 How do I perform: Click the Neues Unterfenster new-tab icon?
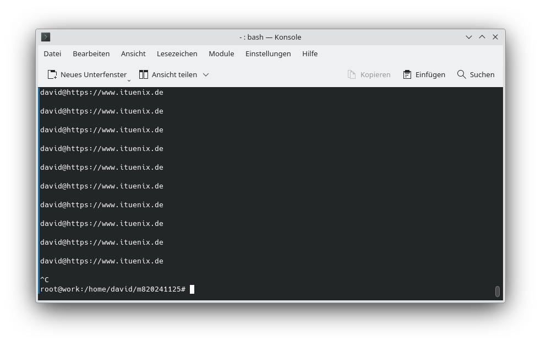52,74
